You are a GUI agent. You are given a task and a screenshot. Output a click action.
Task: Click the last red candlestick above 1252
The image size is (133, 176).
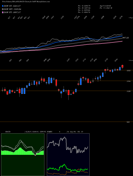click(122, 66)
